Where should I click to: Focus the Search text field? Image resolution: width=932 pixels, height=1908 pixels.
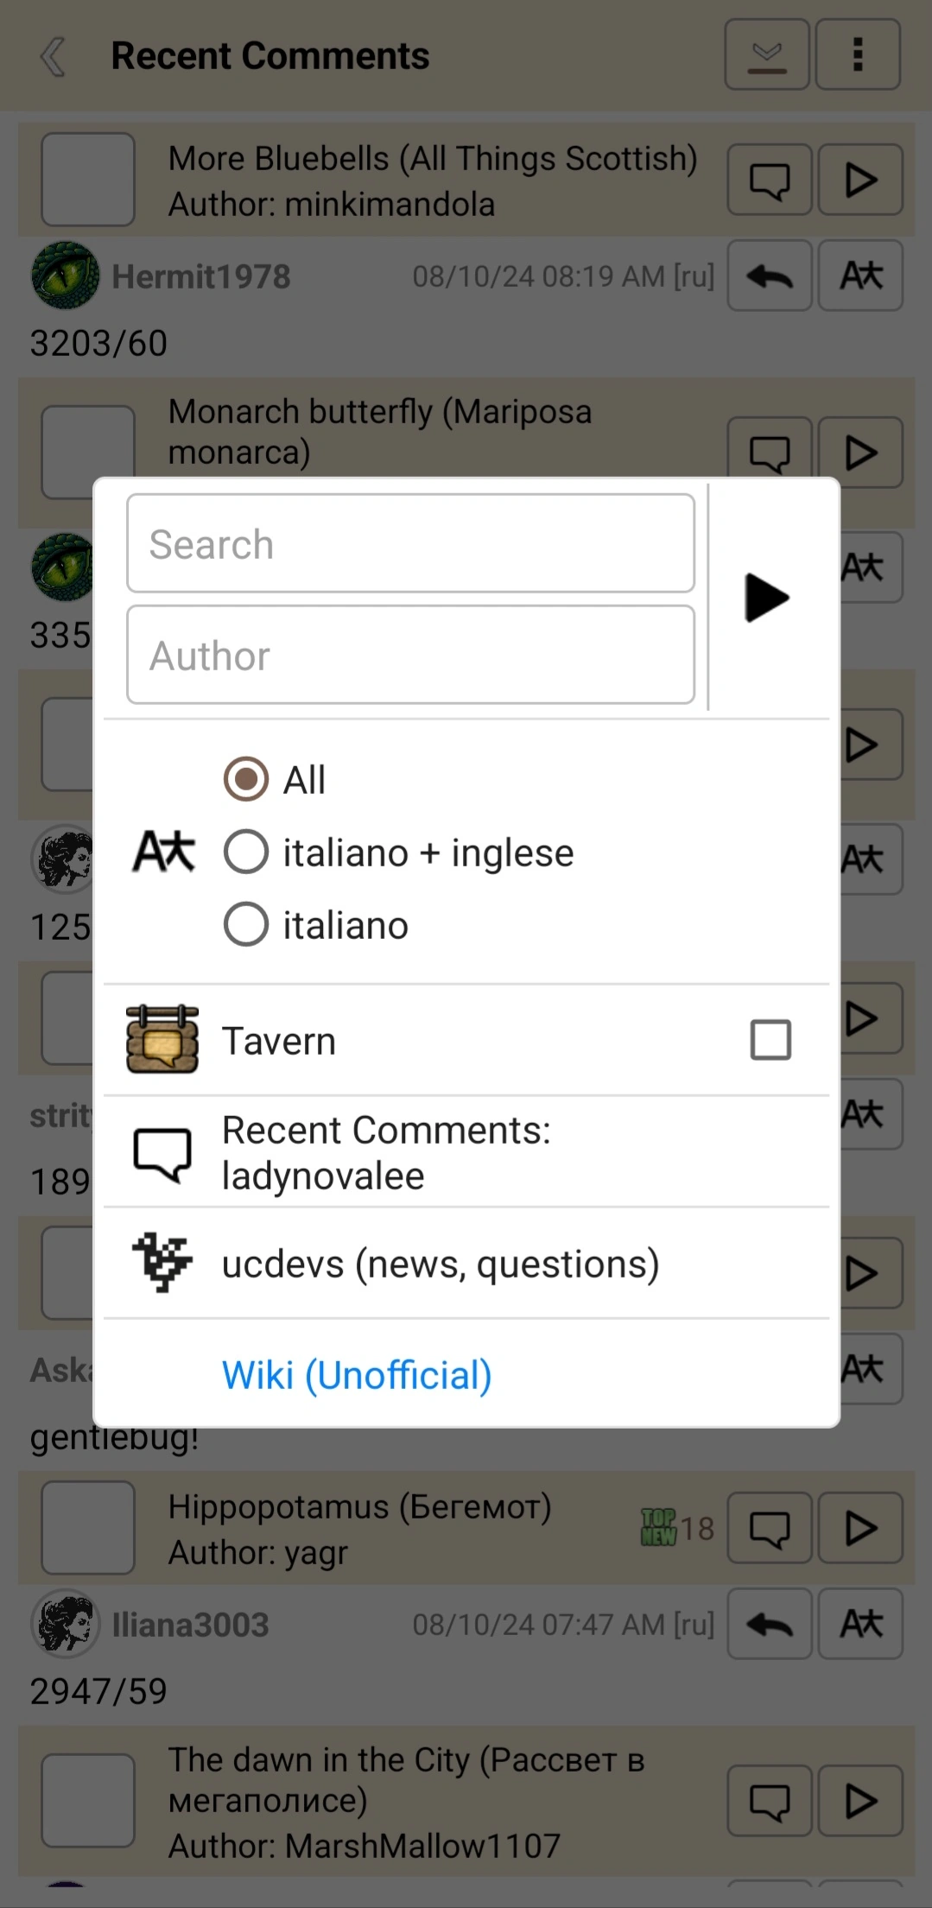410,544
